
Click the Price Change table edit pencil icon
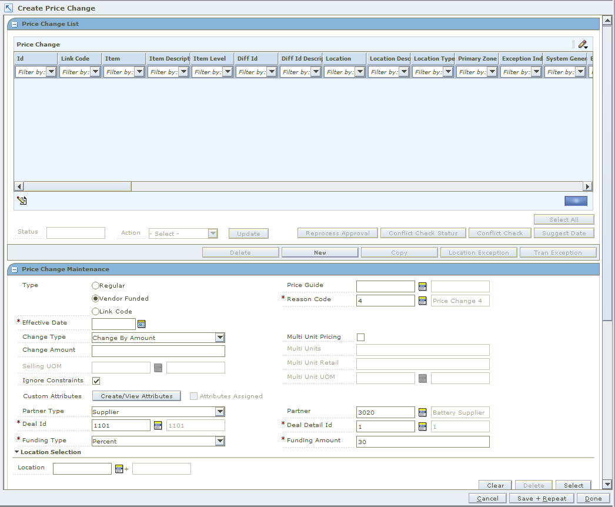[583, 44]
